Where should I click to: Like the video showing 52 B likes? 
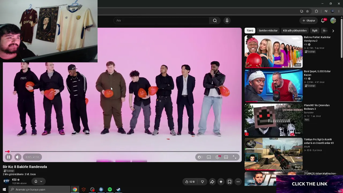(190, 182)
